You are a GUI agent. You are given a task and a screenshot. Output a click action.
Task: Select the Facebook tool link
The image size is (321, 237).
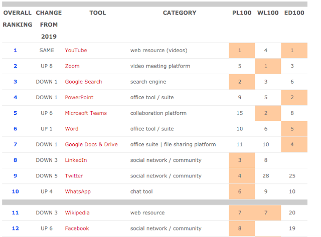pos(77,228)
